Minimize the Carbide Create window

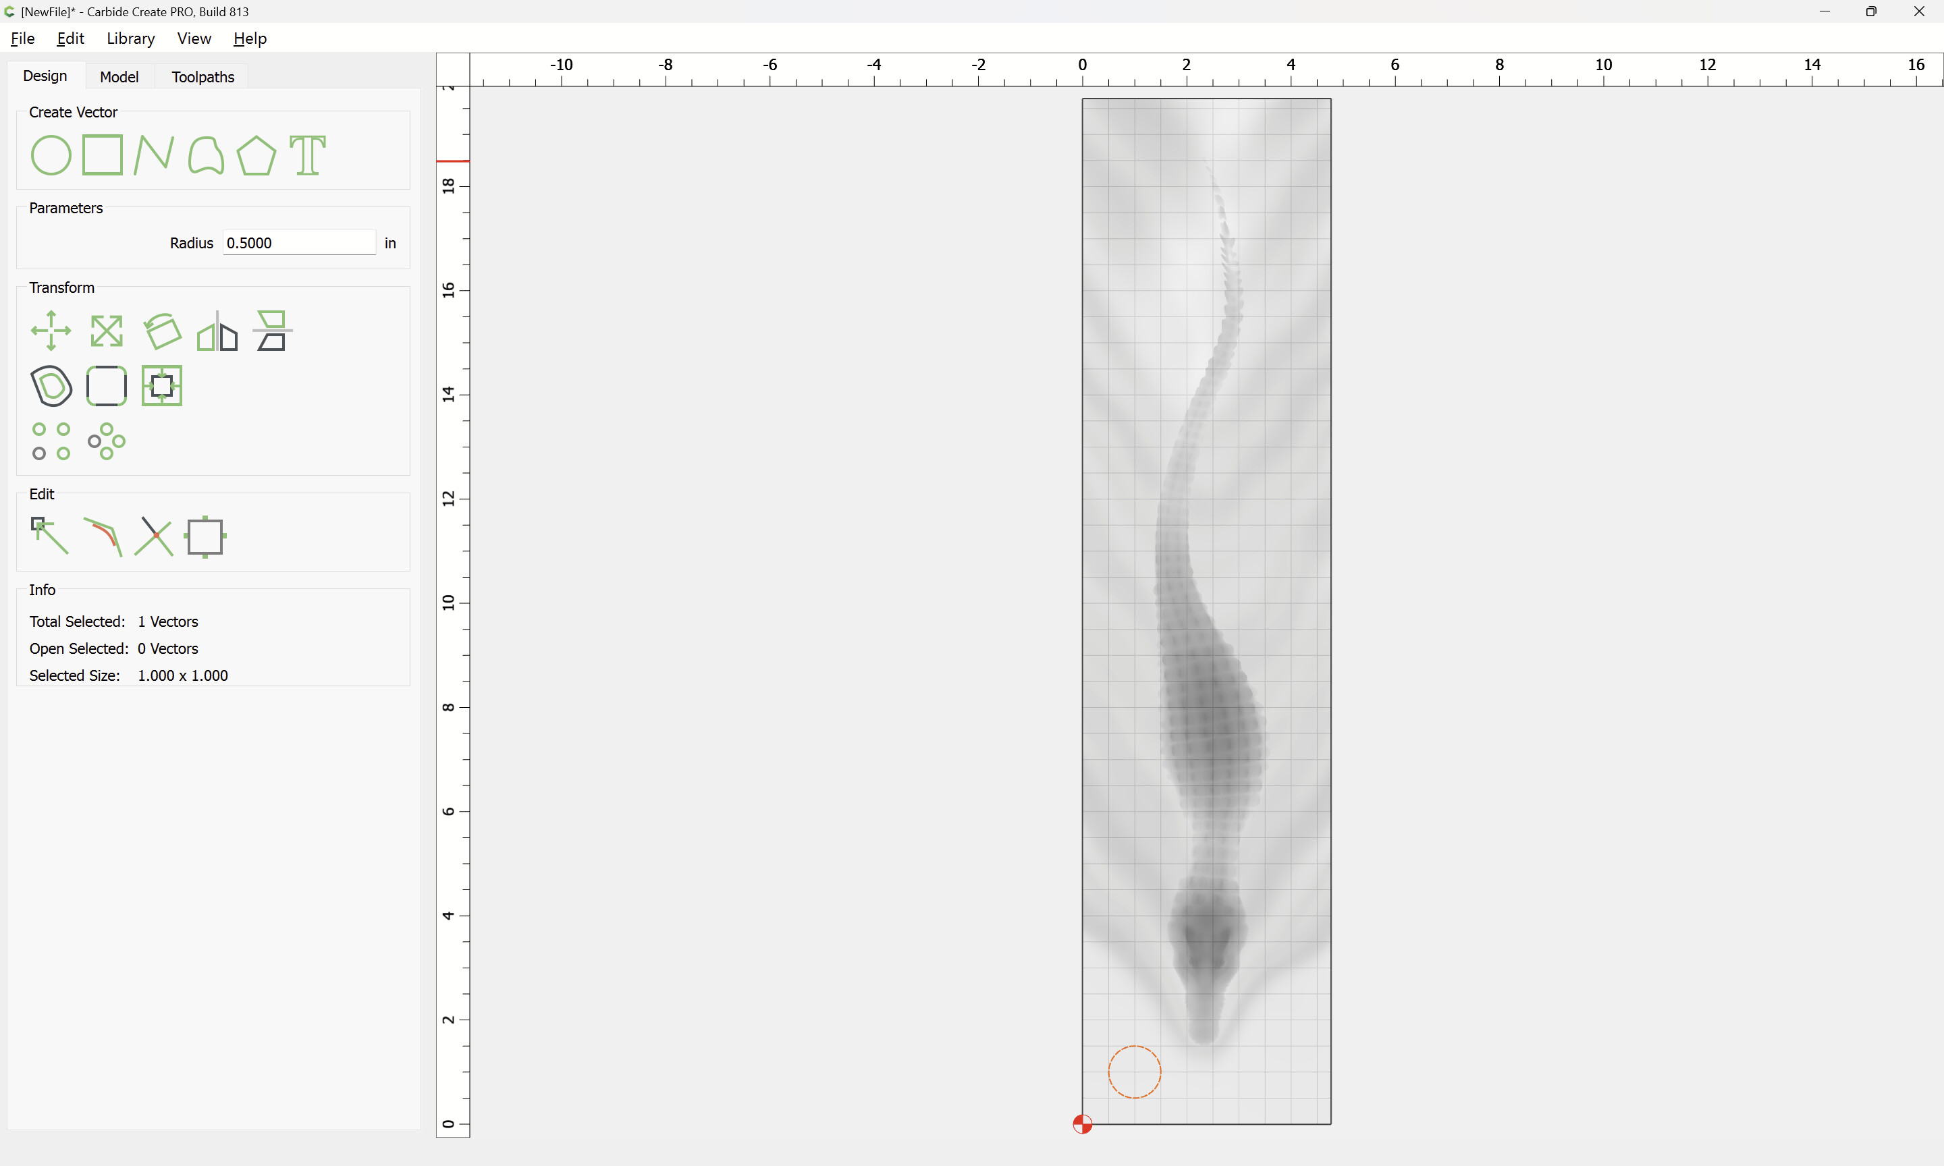coord(1825,11)
